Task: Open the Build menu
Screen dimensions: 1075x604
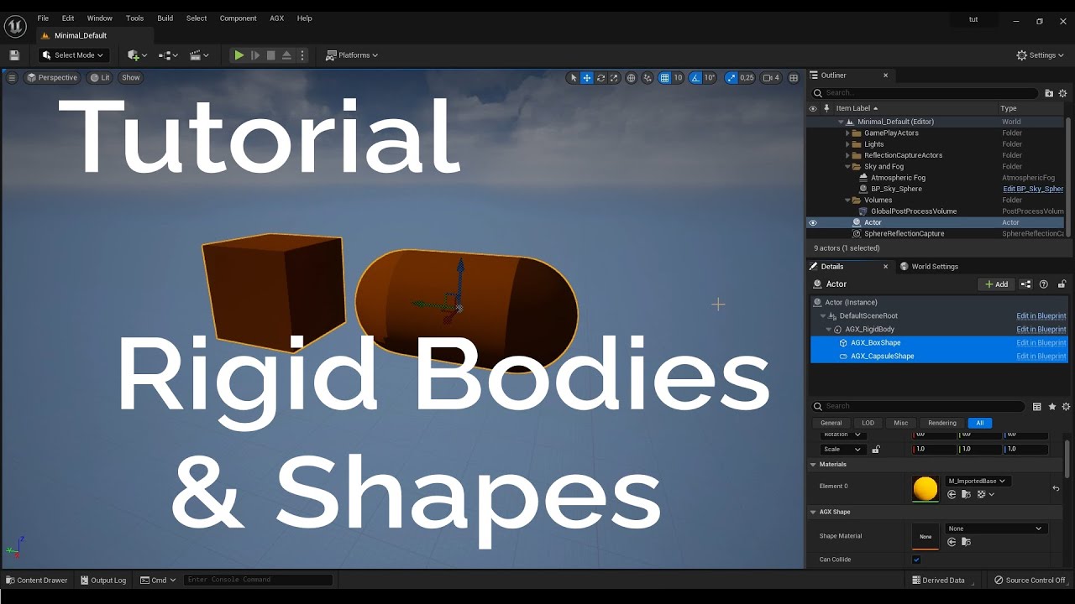Action: point(165,18)
